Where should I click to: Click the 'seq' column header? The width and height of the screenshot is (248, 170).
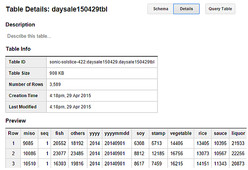44,133
